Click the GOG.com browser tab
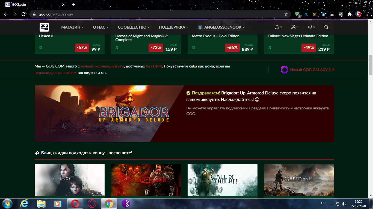 (35, 5)
